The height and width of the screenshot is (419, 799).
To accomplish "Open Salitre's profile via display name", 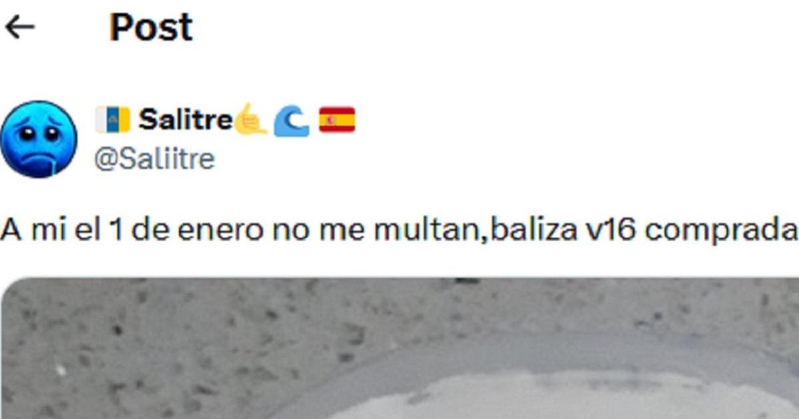I will (186, 120).
